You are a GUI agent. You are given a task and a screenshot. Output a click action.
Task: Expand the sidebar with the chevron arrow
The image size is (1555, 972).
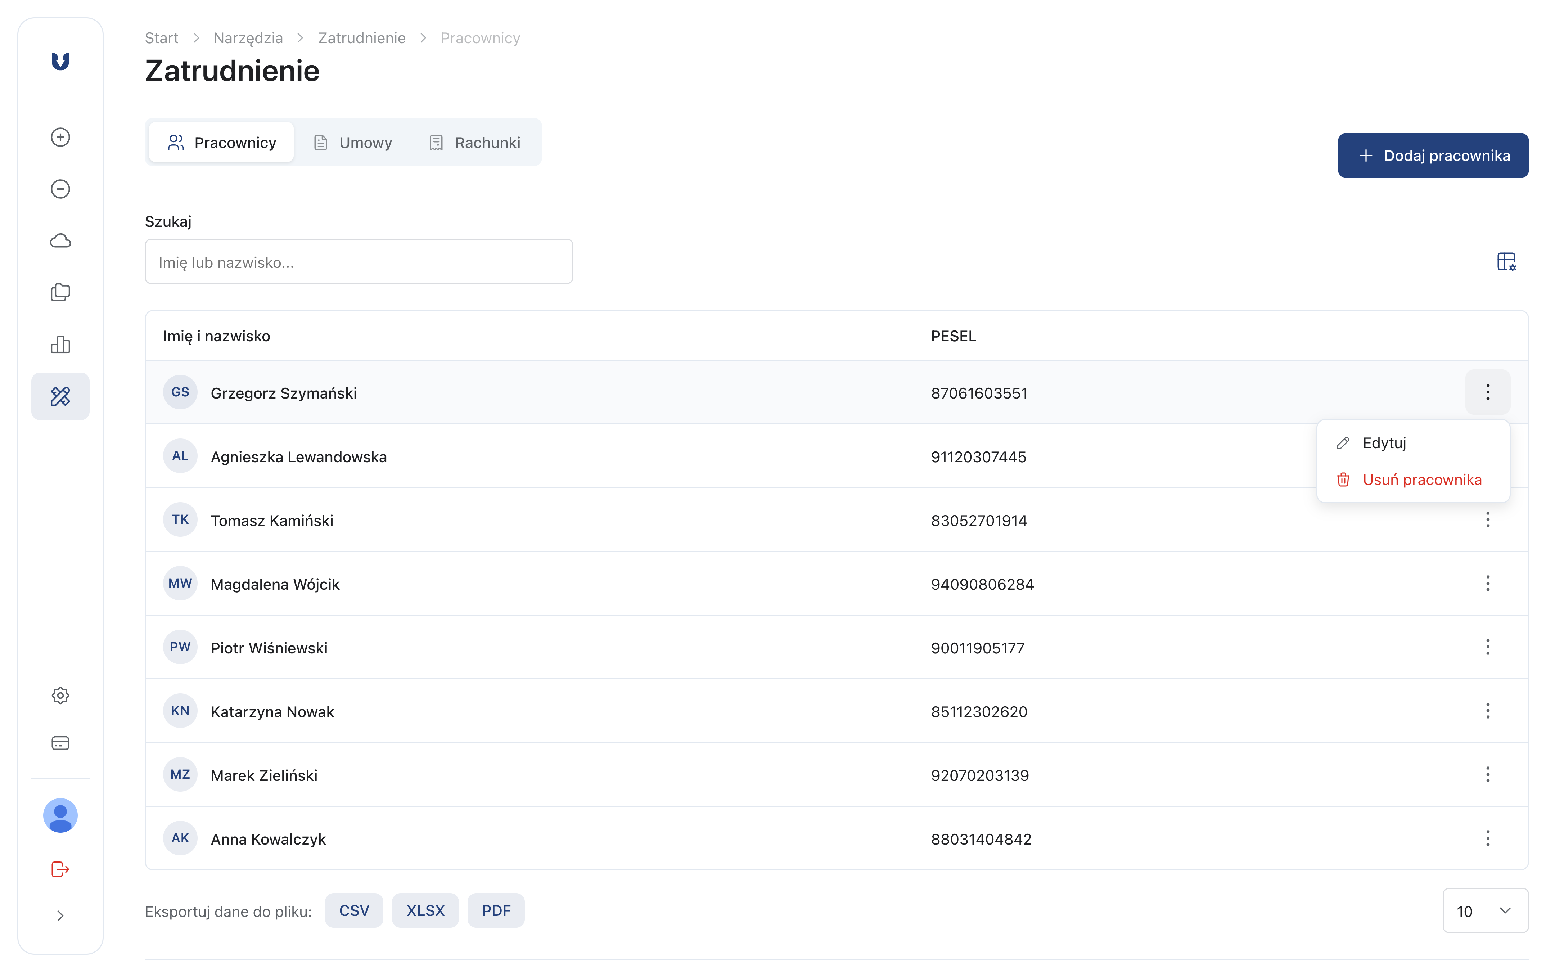pos(60,915)
